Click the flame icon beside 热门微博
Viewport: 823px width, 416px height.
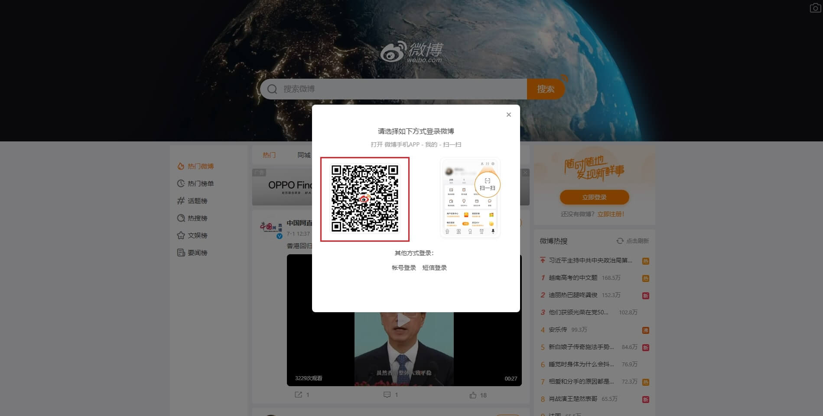click(x=181, y=166)
